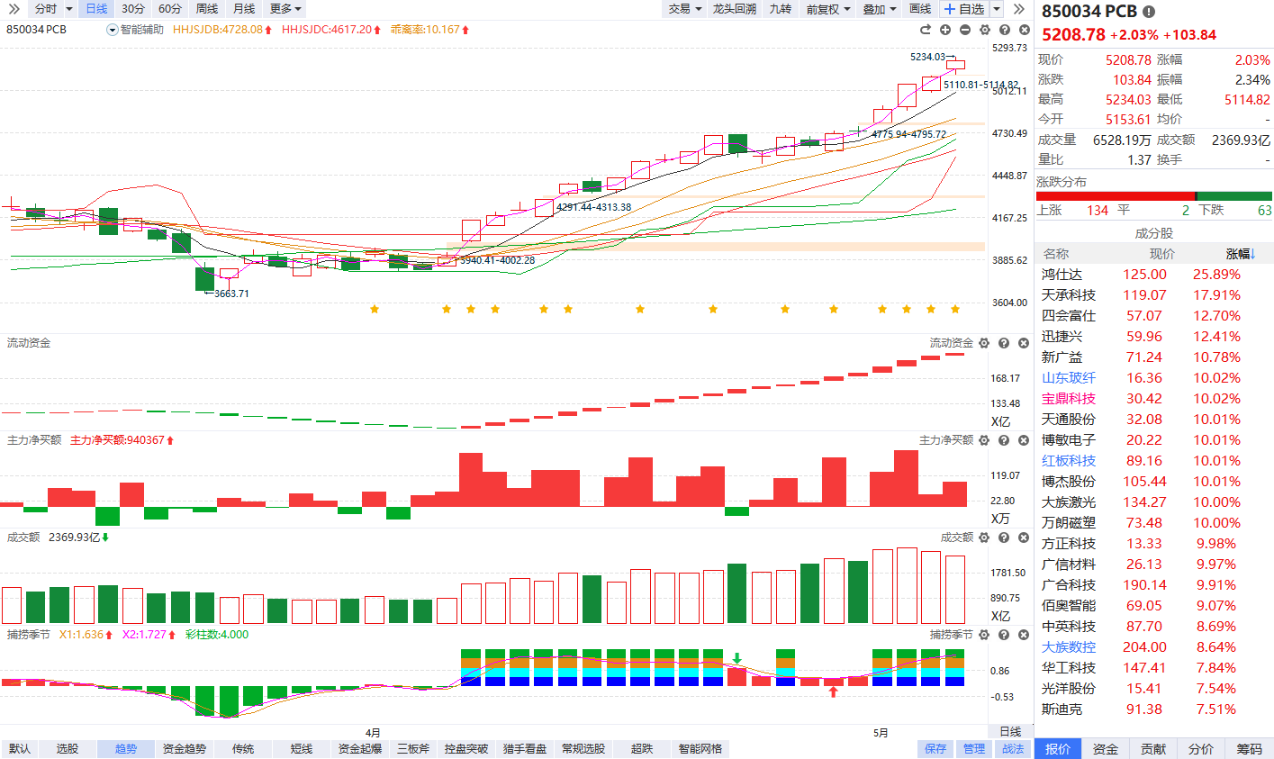
Task: Open help icon on 流动资金 panel
Action: click(1004, 343)
